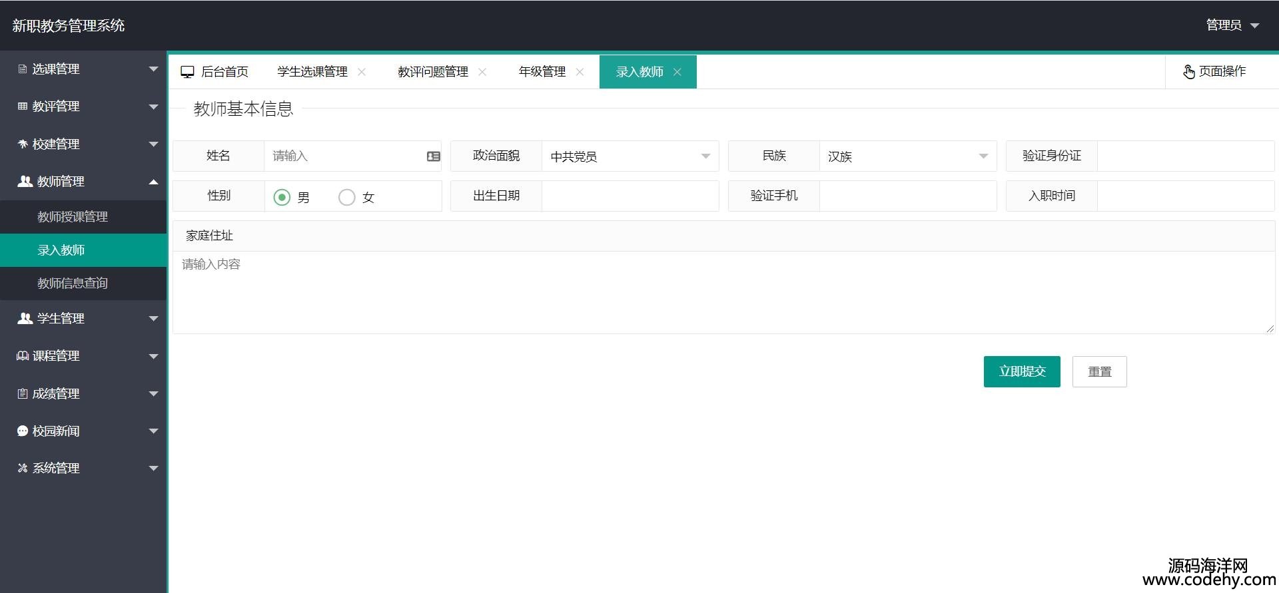Click the 学生管理 people icon
The height and width of the screenshot is (593, 1279).
pos(25,318)
